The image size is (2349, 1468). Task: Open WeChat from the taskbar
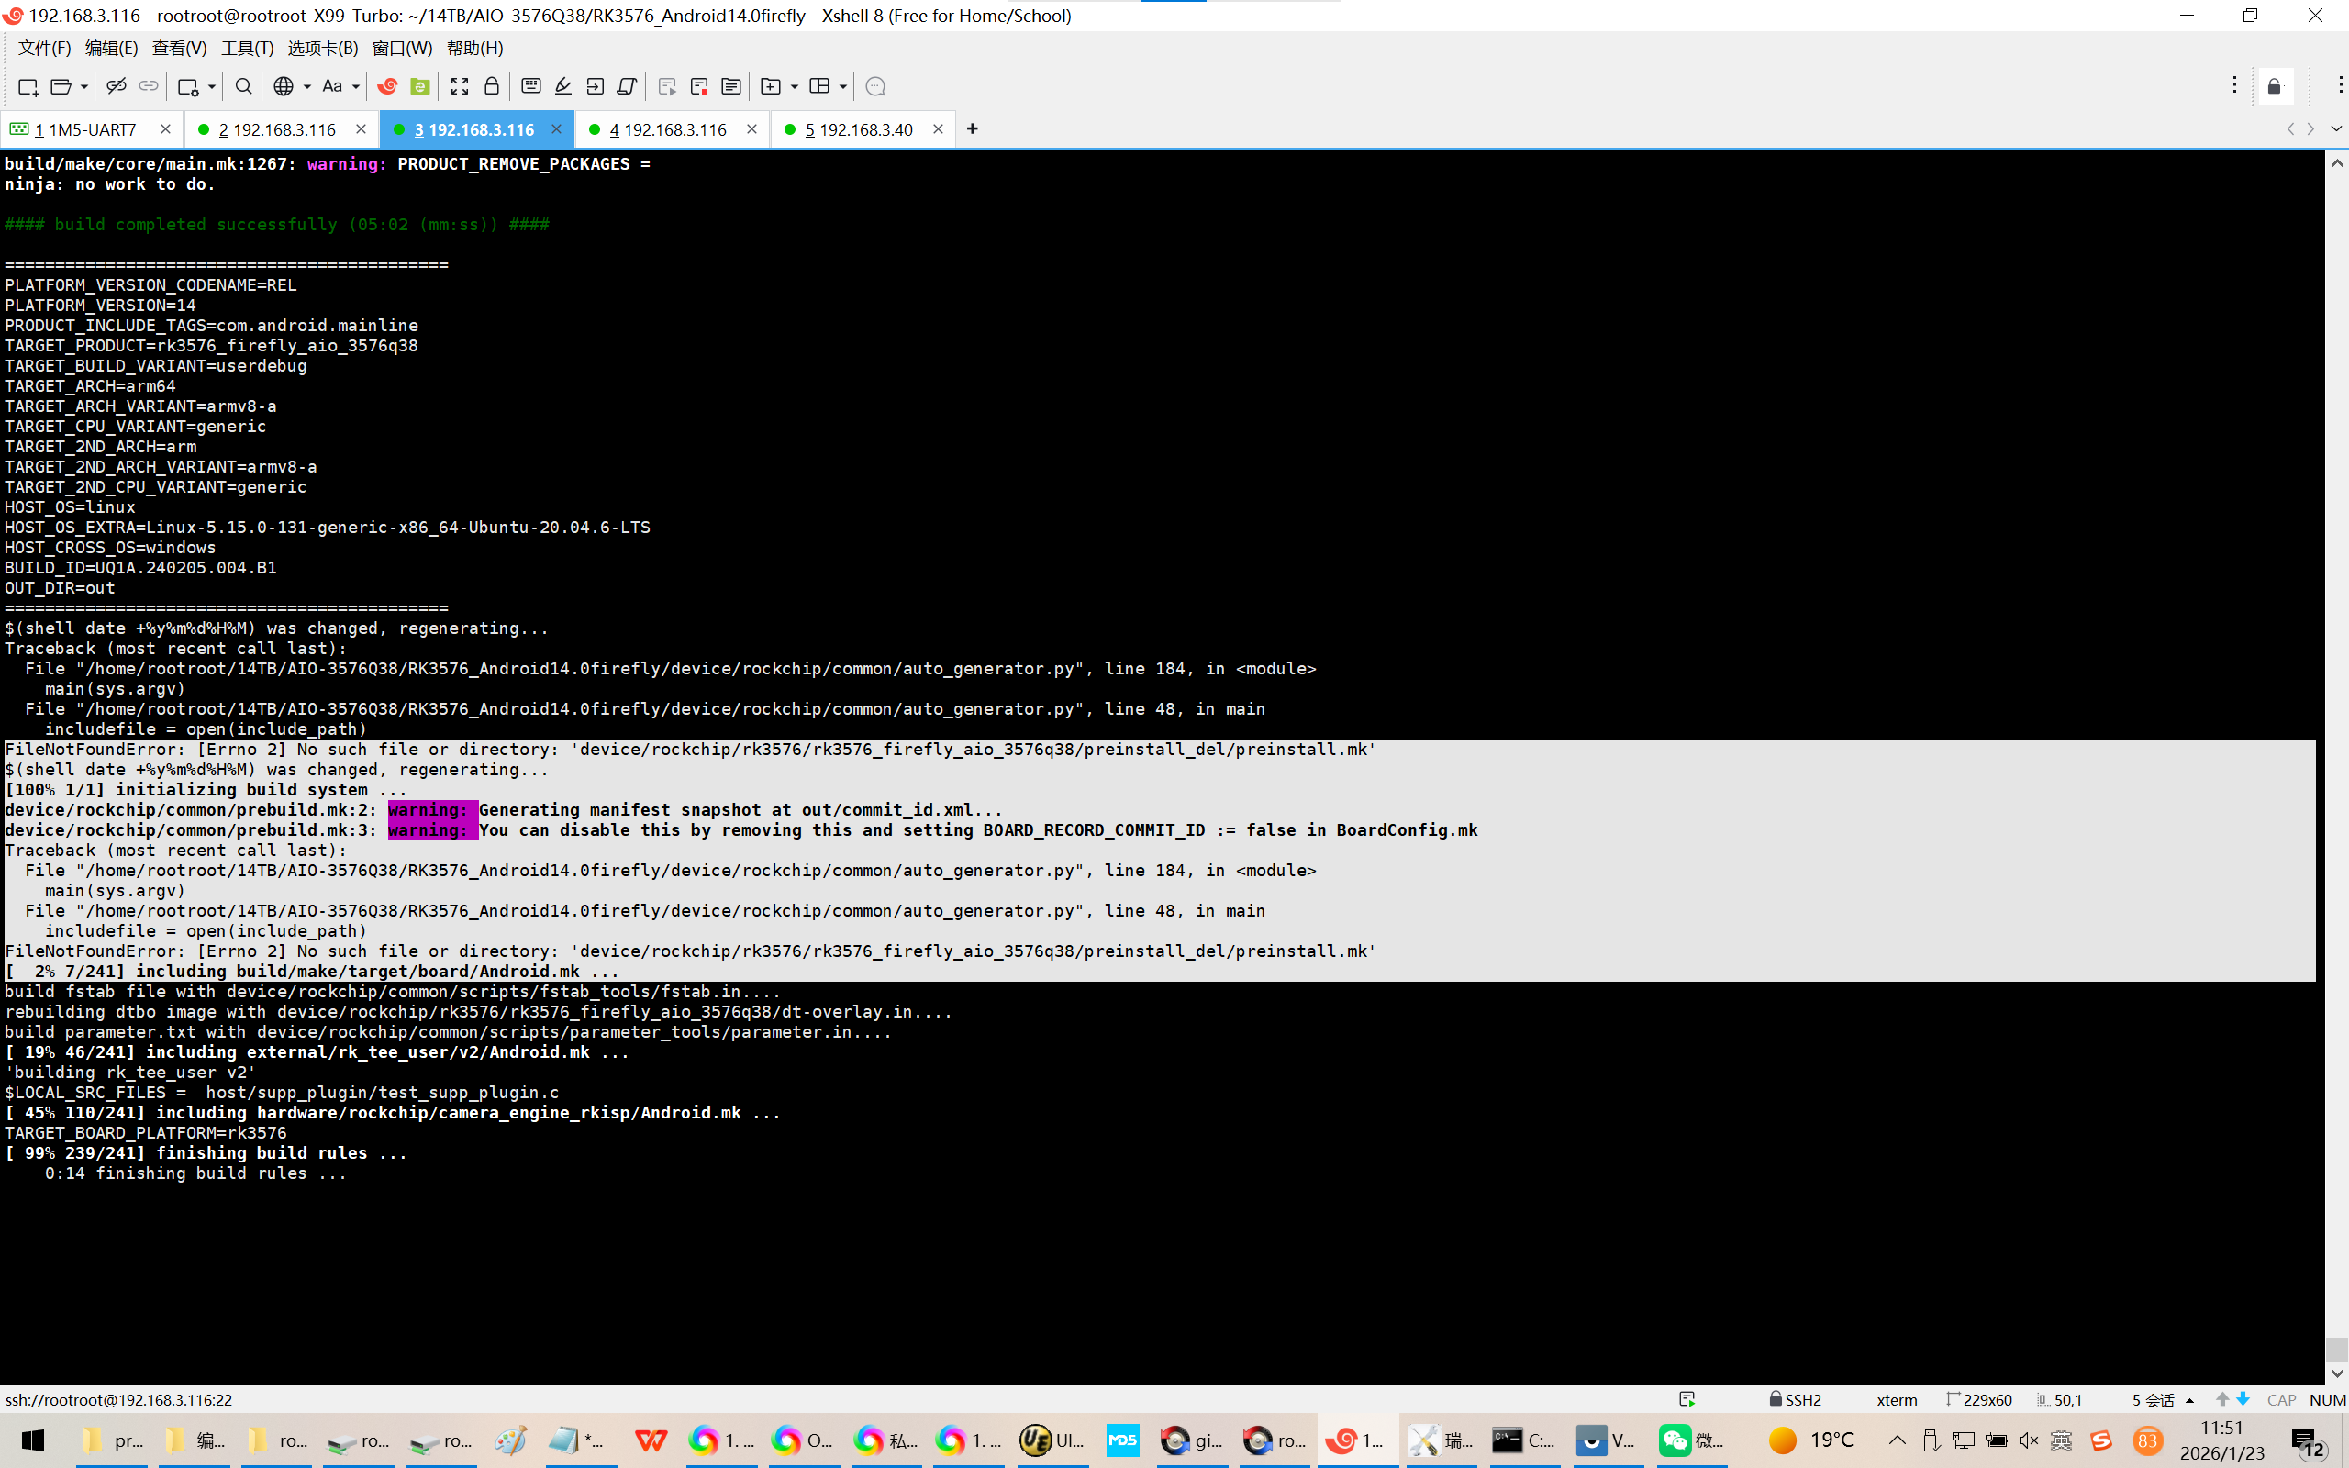pos(1676,1440)
